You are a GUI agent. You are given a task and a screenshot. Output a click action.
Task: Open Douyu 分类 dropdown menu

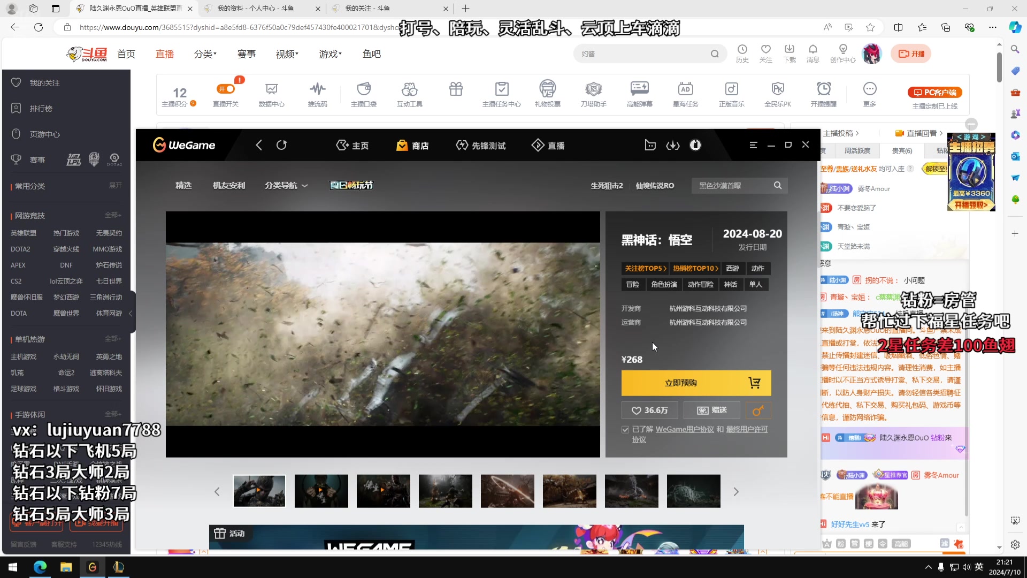point(205,54)
